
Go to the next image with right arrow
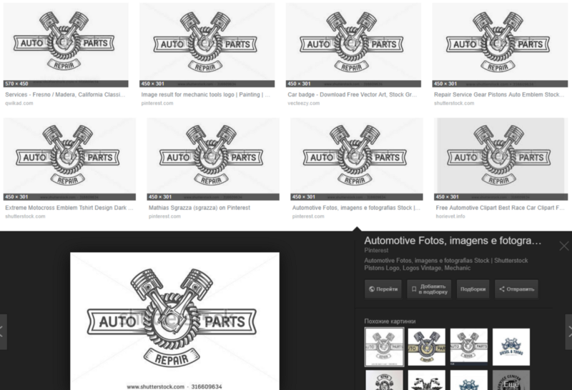[568, 331]
